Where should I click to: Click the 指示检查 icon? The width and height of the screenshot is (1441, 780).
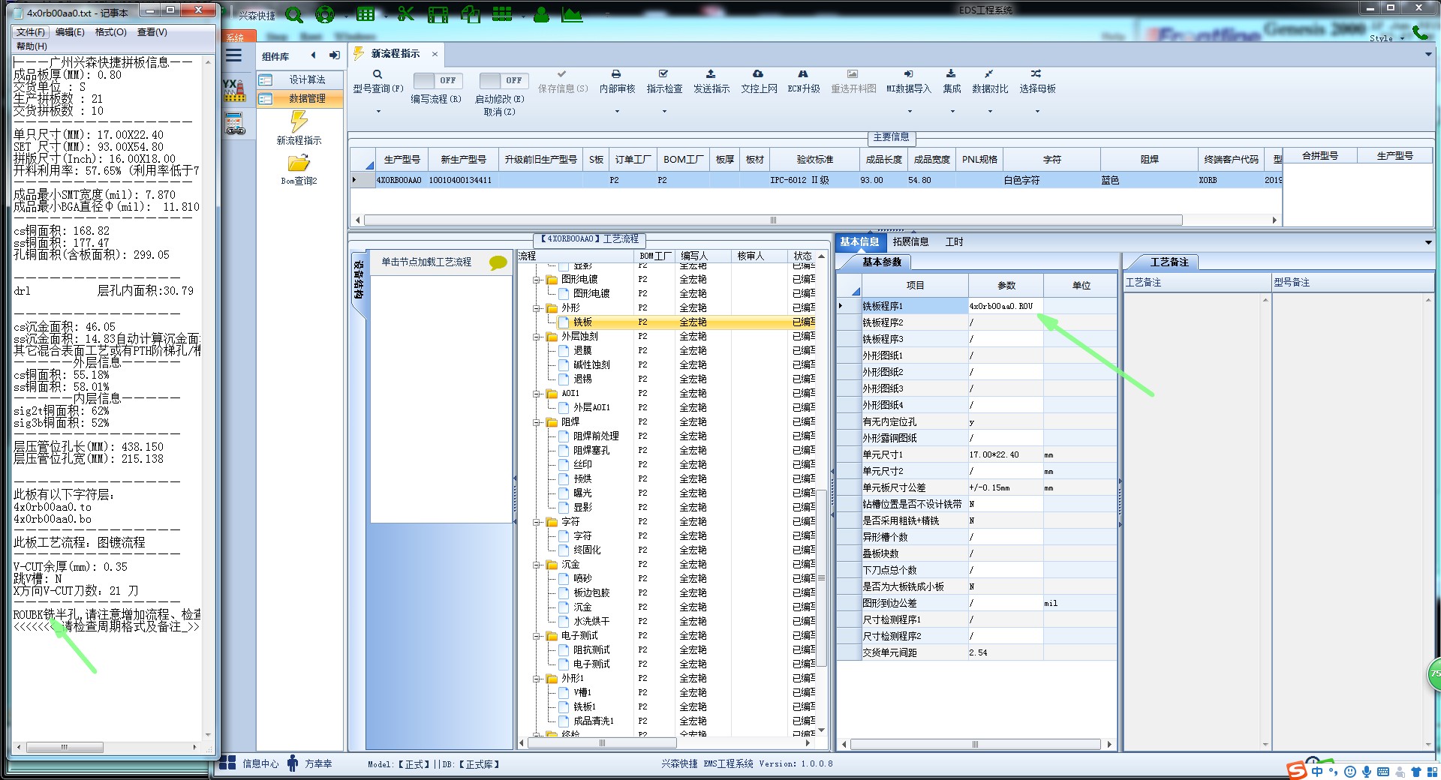click(x=663, y=74)
